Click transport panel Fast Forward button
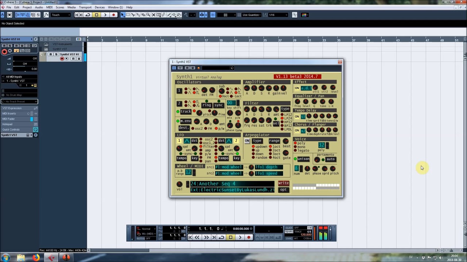This screenshot has width=467, height=262. 207,237
